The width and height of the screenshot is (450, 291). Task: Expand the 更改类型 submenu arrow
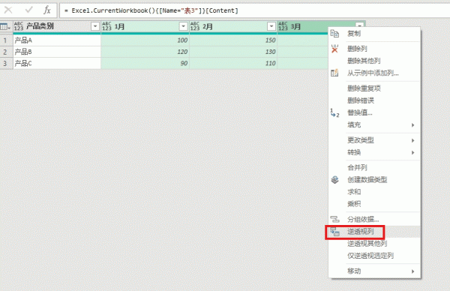tap(412, 140)
